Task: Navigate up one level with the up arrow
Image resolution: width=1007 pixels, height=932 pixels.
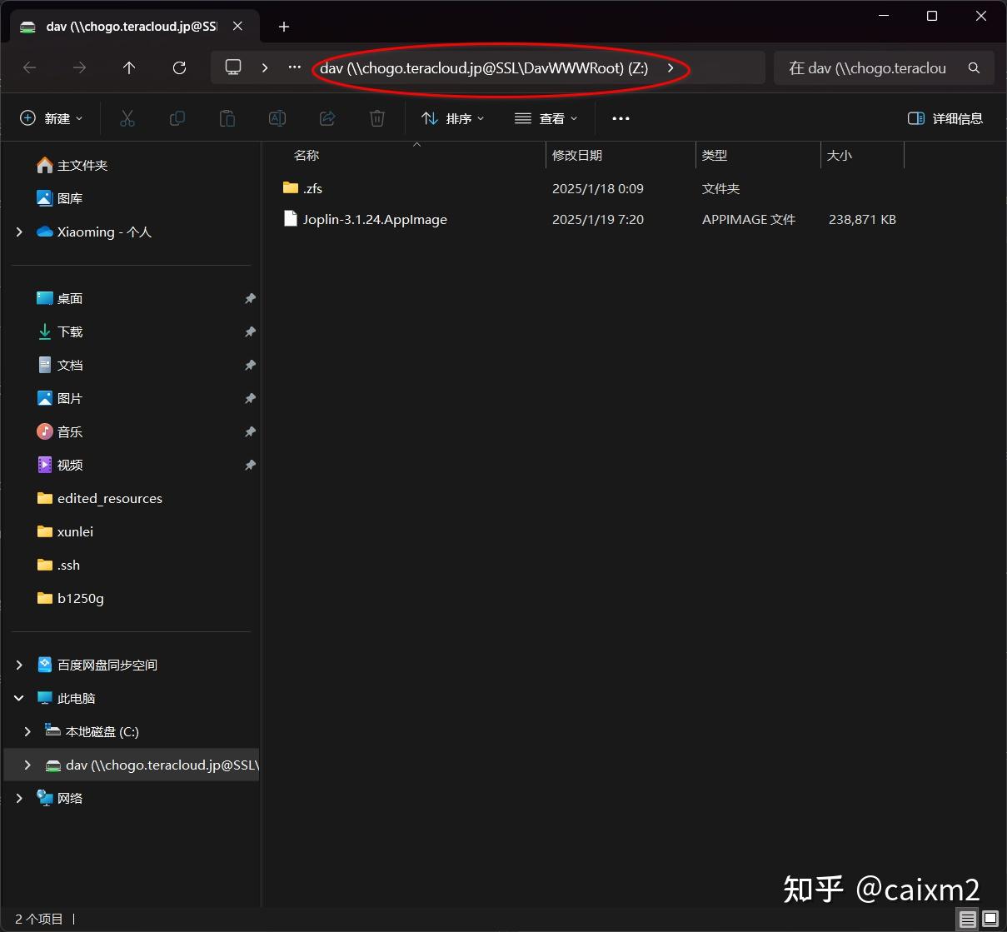Action: tap(129, 67)
